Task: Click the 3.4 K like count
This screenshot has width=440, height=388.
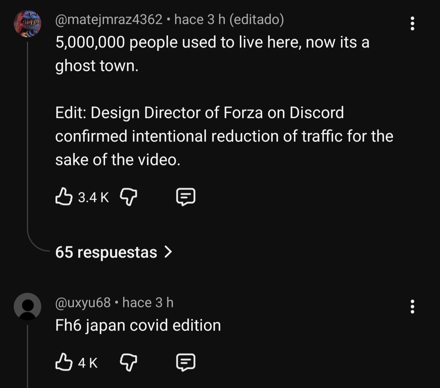Action: tap(93, 197)
